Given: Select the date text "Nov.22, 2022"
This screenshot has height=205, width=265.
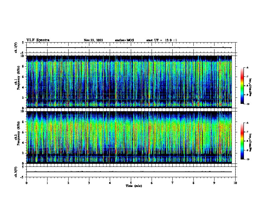Looking at the screenshot, I should 93,40.
